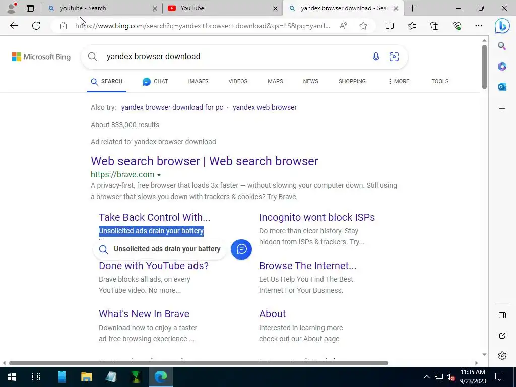Open Microsoft Bing logo home
This screenshot has height=387, width=516.
tap(41, 57)
